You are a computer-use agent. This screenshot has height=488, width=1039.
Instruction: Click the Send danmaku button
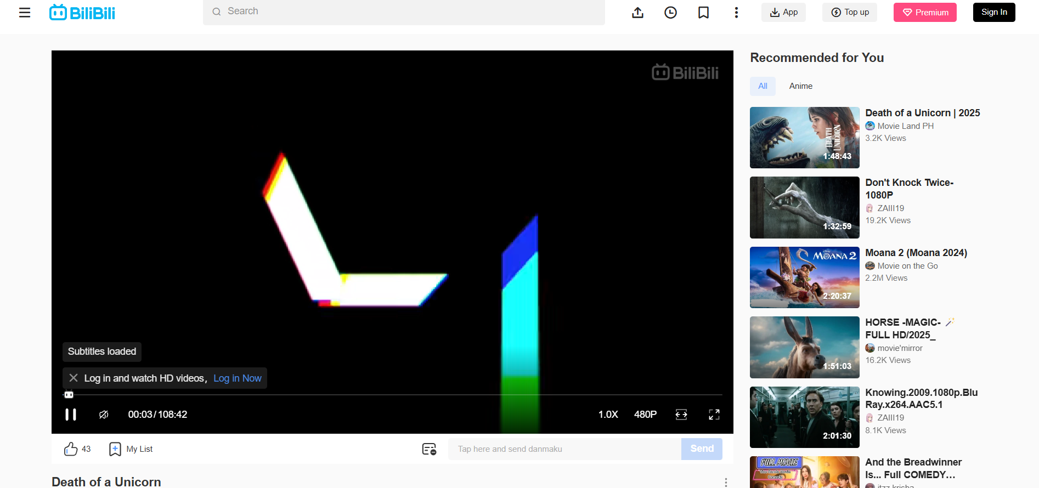(x=702, y=449)
